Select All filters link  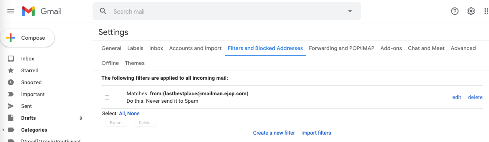point(122,113)
